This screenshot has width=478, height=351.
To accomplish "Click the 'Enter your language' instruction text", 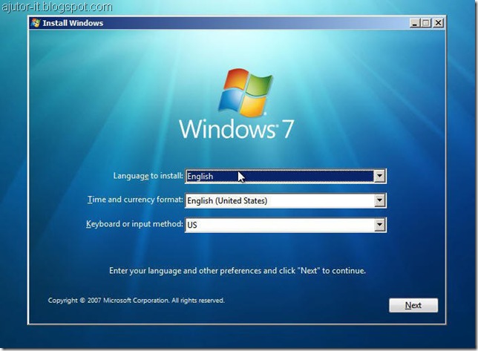I will 238,271.
